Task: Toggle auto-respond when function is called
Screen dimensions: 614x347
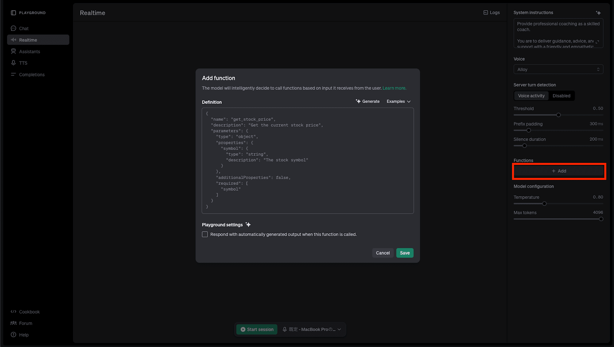Action: [204, 234]
